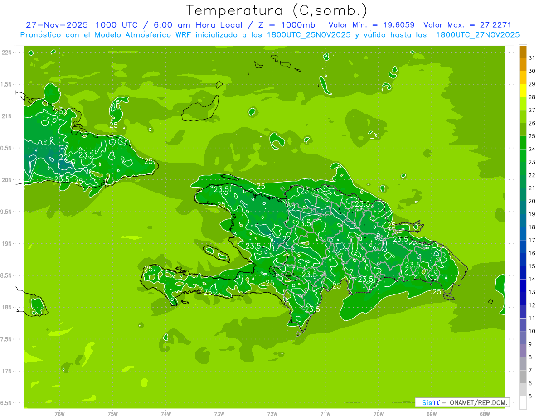Click the 69W longitude axis label
The image size is (544, 420).
[x=432, y=414]
